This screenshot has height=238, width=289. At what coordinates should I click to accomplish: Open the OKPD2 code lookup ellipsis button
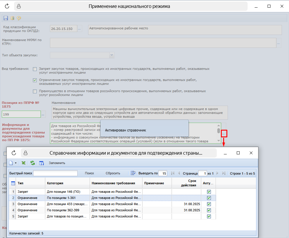point(80,28)
